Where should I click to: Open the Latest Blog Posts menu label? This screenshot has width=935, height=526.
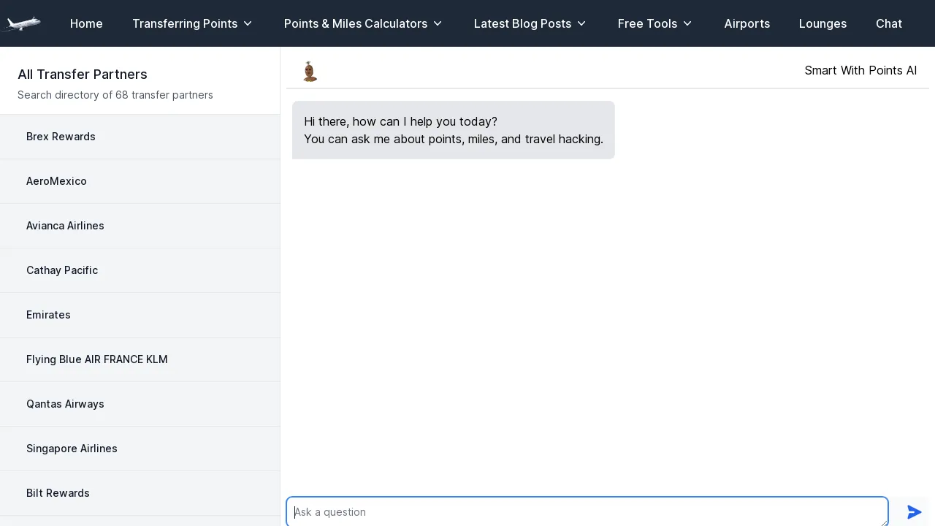tap(522, 23)
